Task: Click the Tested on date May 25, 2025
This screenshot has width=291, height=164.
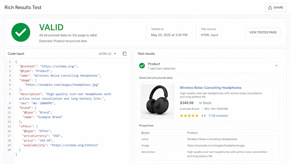Action: [169, 35]
